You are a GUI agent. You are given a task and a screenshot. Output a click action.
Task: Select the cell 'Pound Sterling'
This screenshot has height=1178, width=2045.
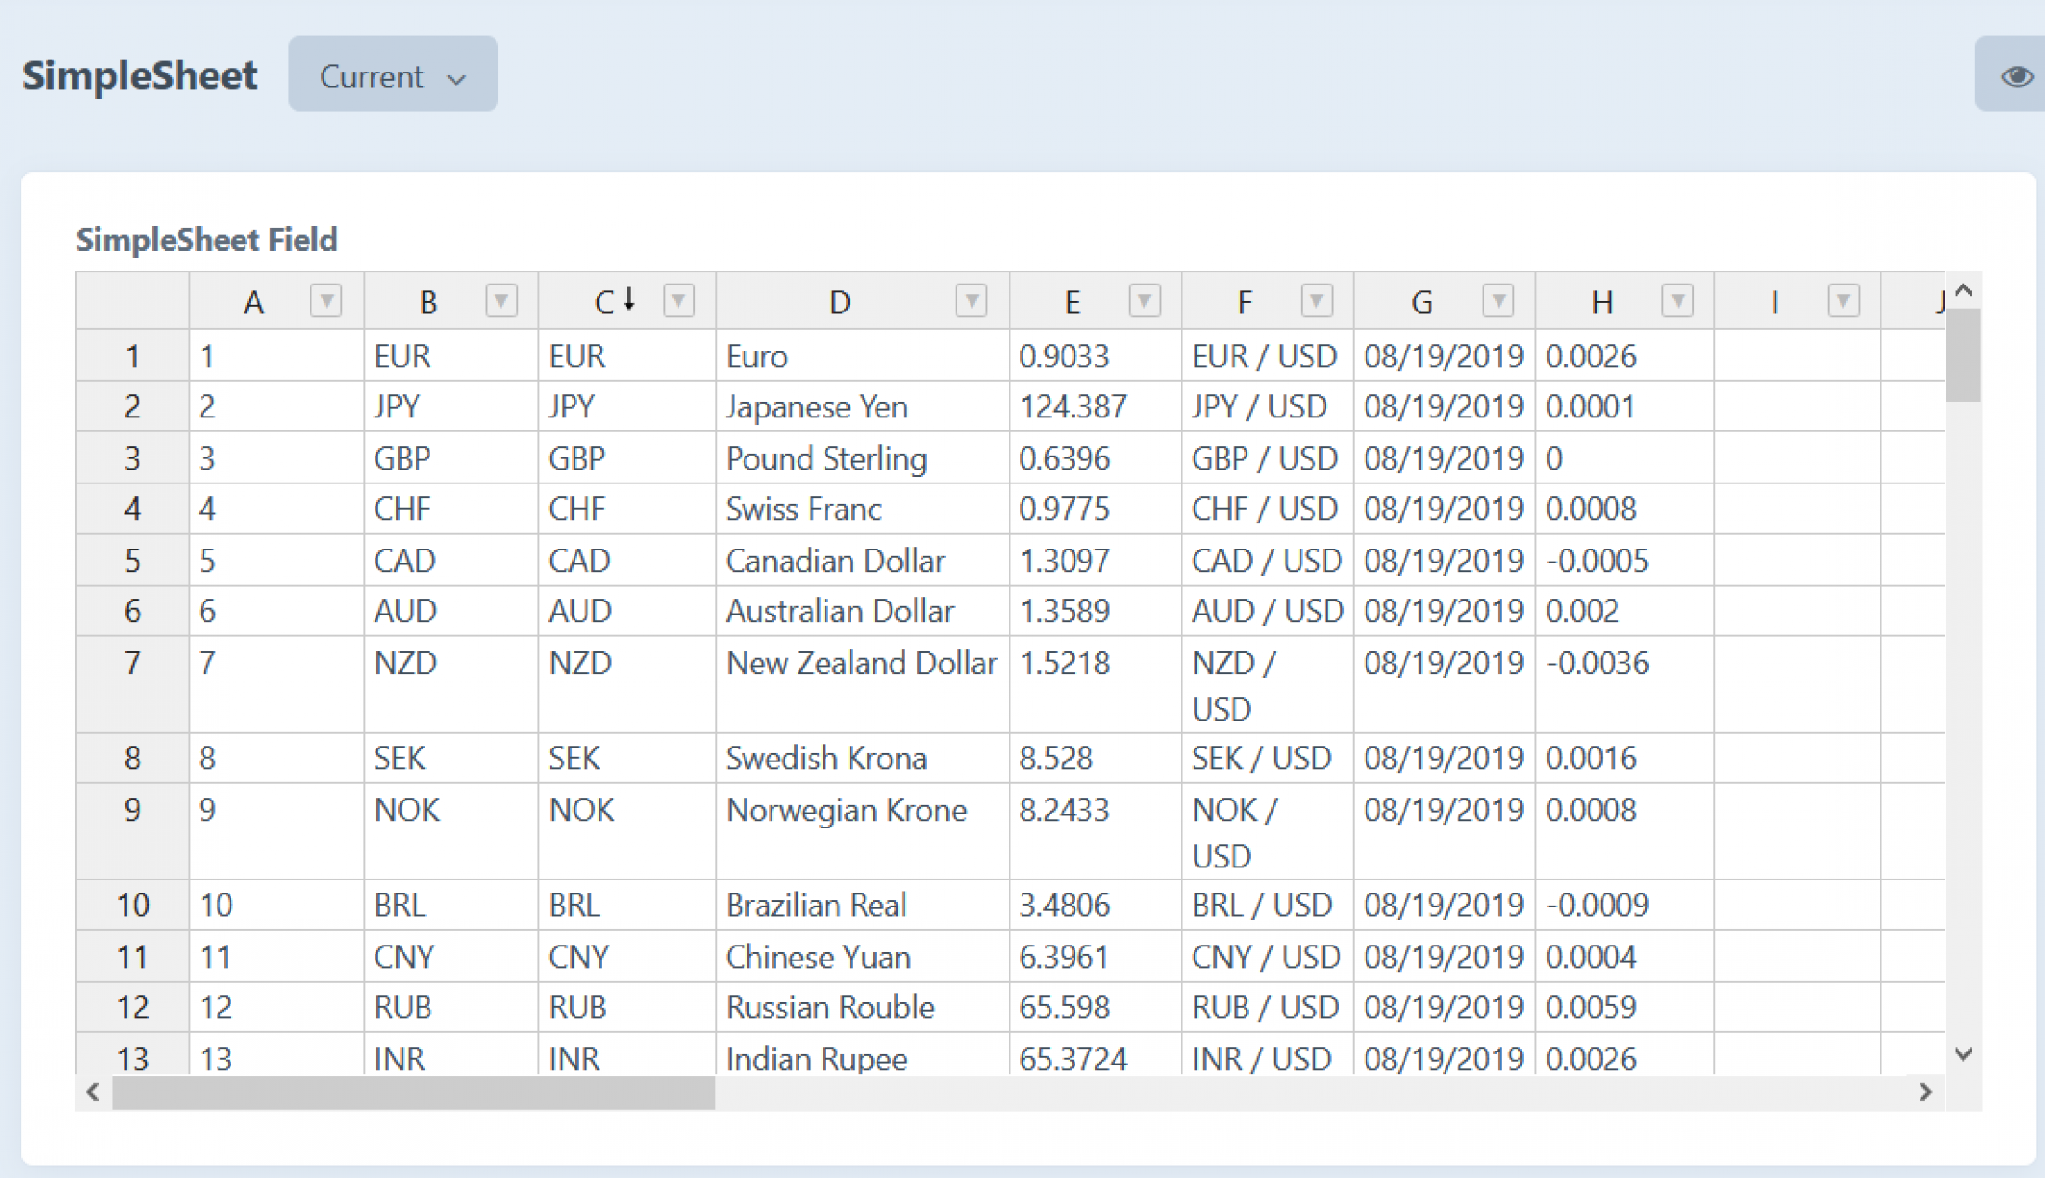pyautogui.click(x=863, y=457)
